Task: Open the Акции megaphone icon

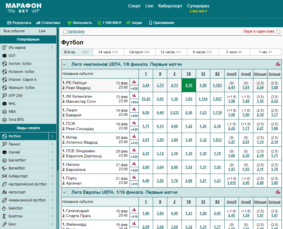Action: [128, 23]
